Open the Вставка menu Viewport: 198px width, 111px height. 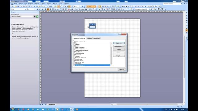[x=30, y=4]
